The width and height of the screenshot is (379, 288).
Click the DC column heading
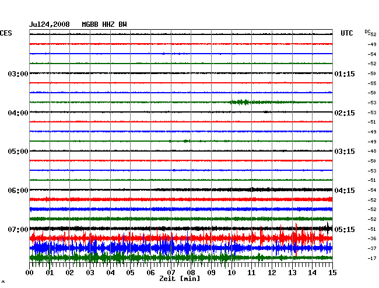click(367, 31)
